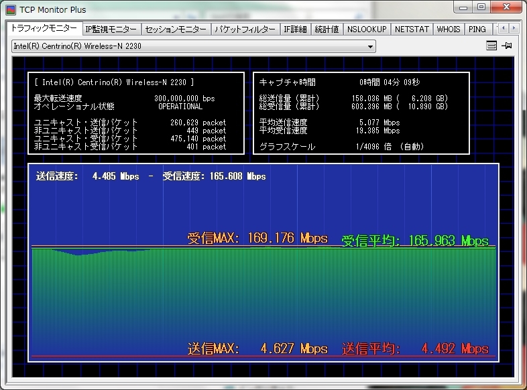Open the NETSTAT tab

click(411, 29)
